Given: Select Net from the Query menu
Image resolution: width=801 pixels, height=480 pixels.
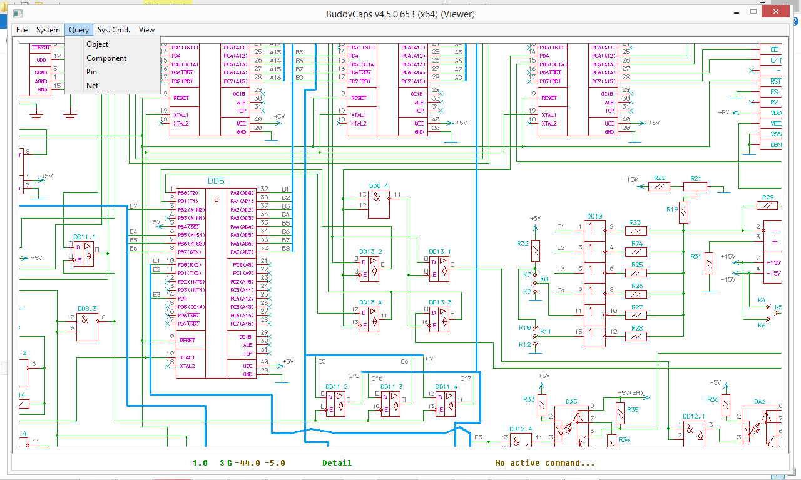Looking at the screenshot, I should (93, 86).
